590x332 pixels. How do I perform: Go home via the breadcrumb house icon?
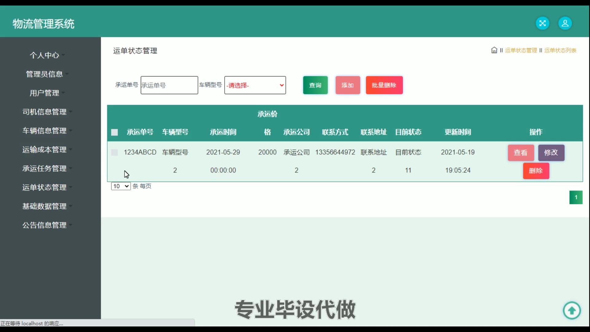494,50
